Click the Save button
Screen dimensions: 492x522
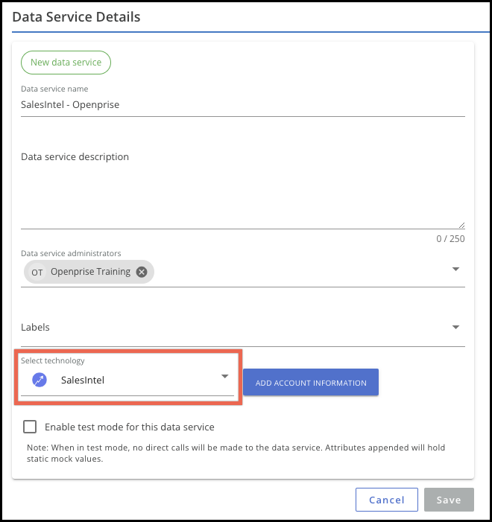pos(449,500)
